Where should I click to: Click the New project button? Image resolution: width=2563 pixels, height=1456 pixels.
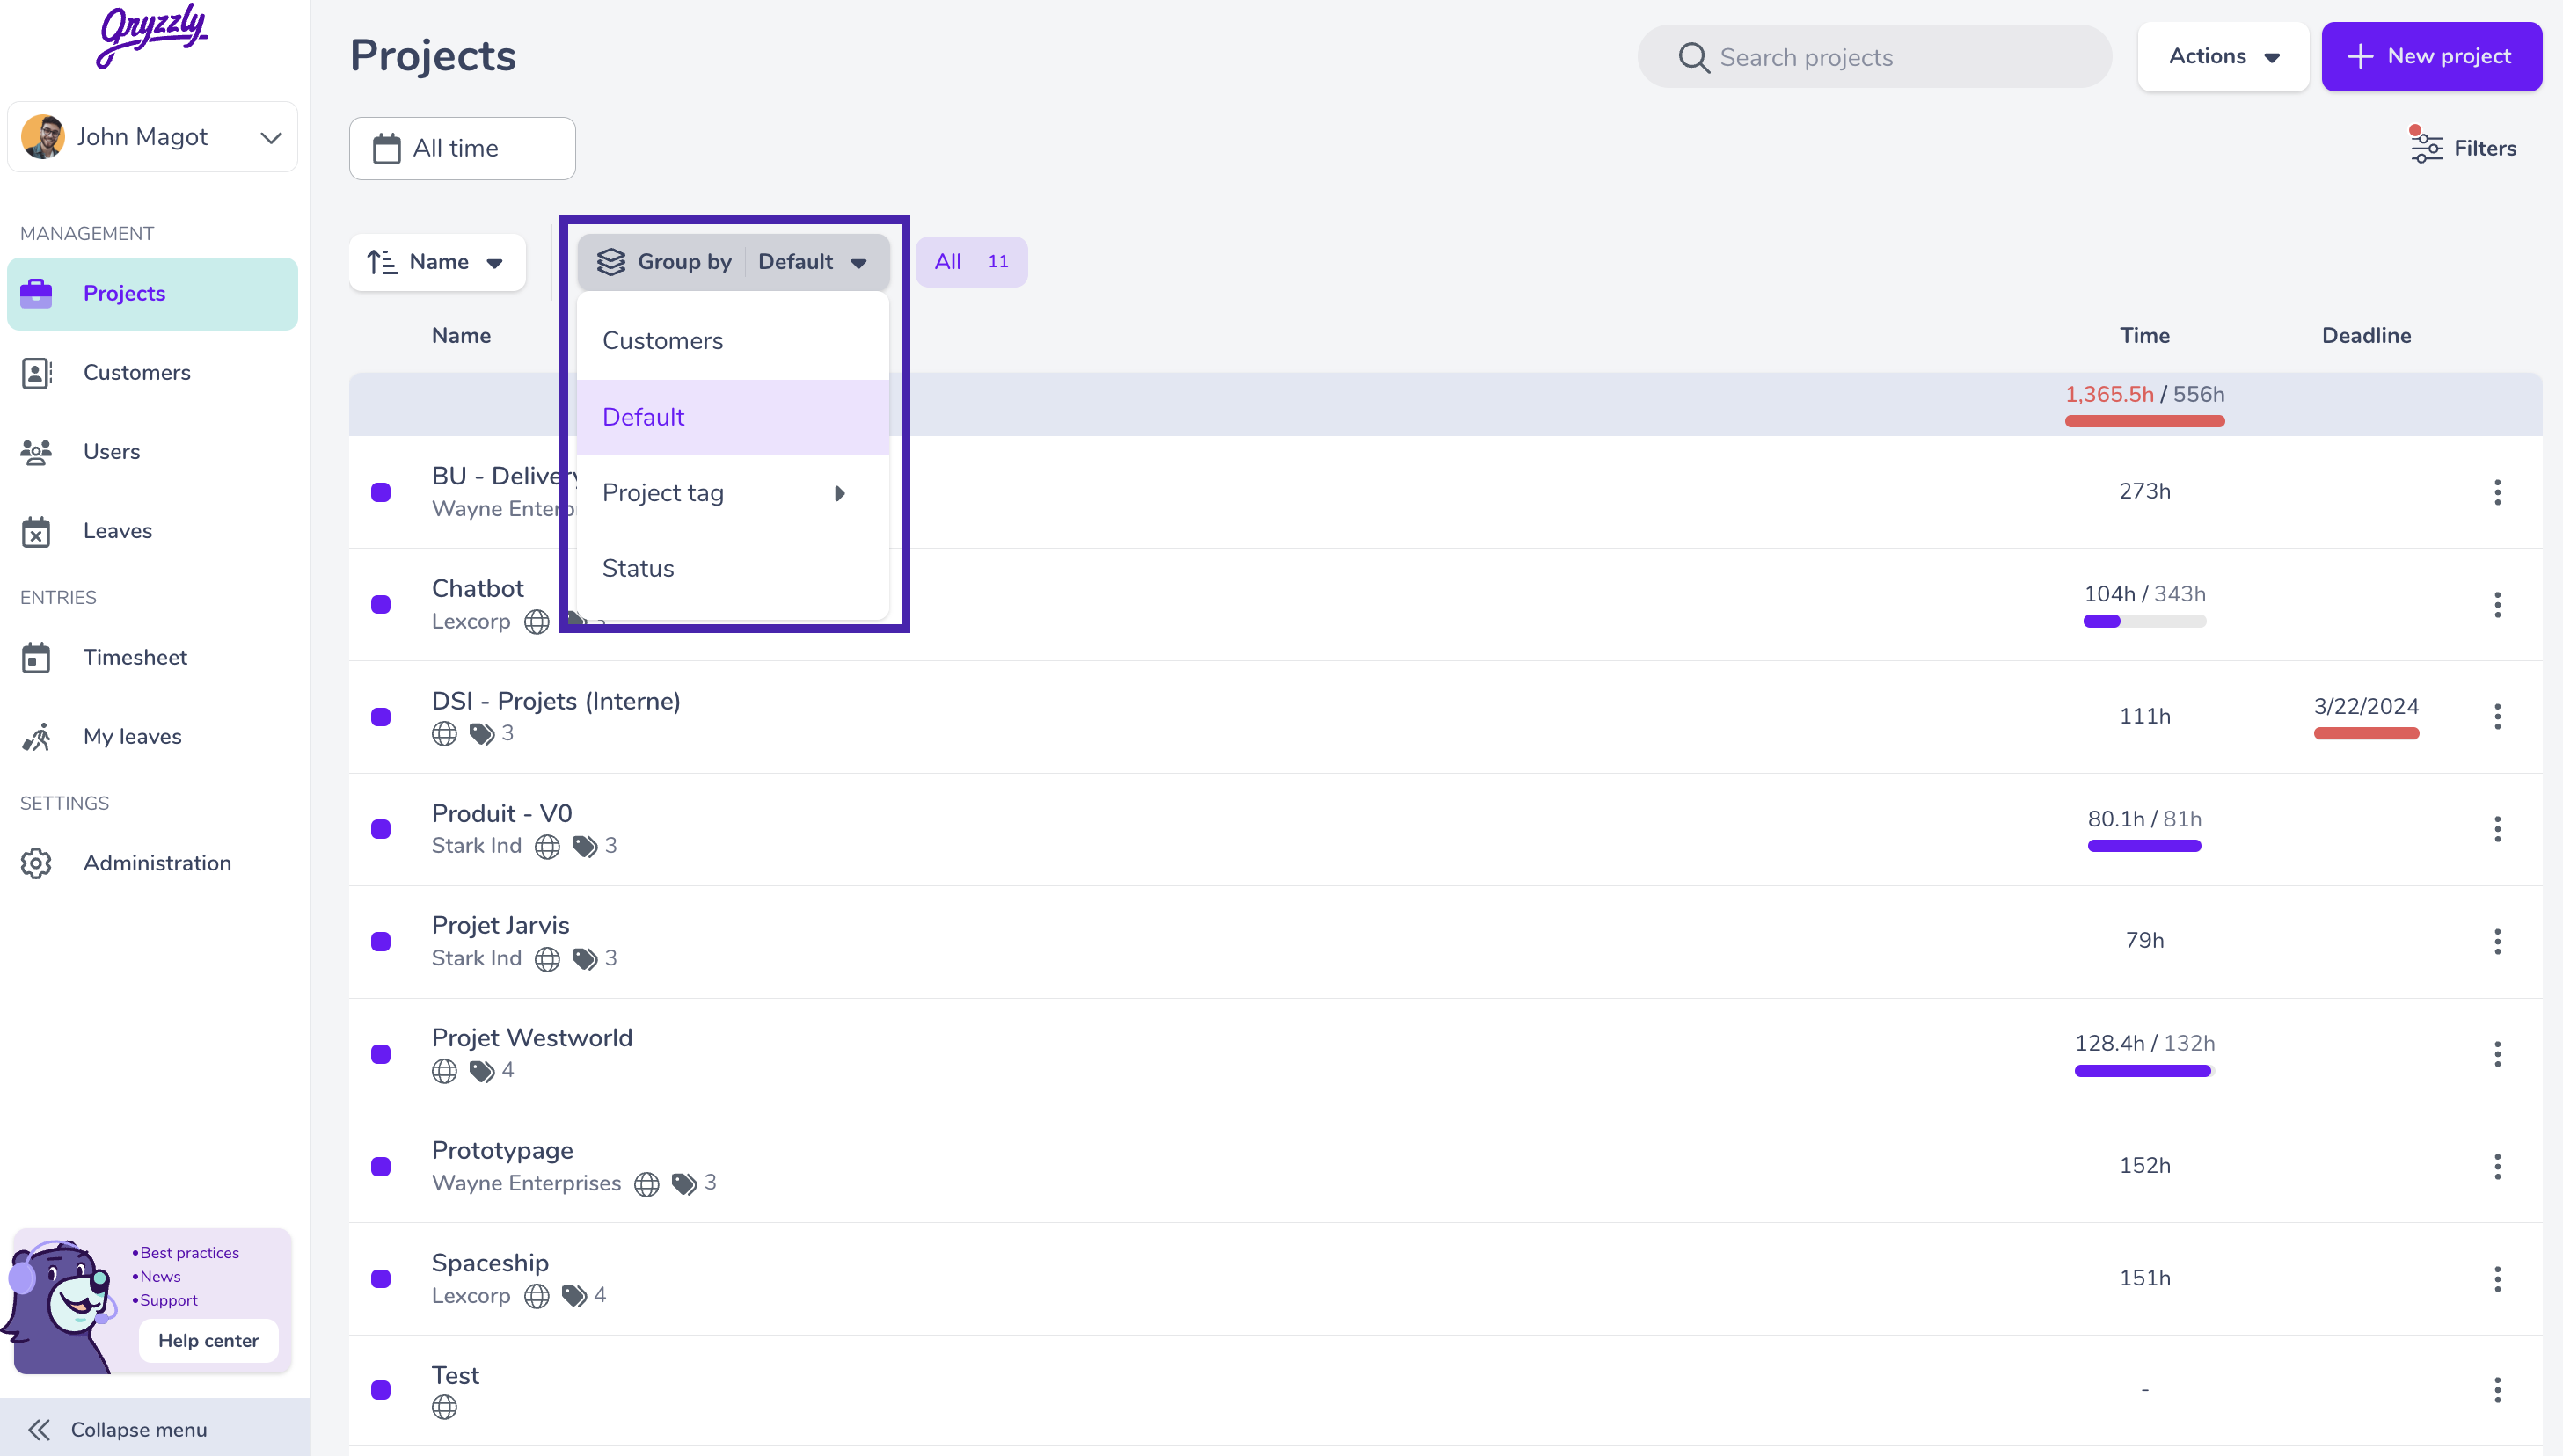(x=2431, y=57)
